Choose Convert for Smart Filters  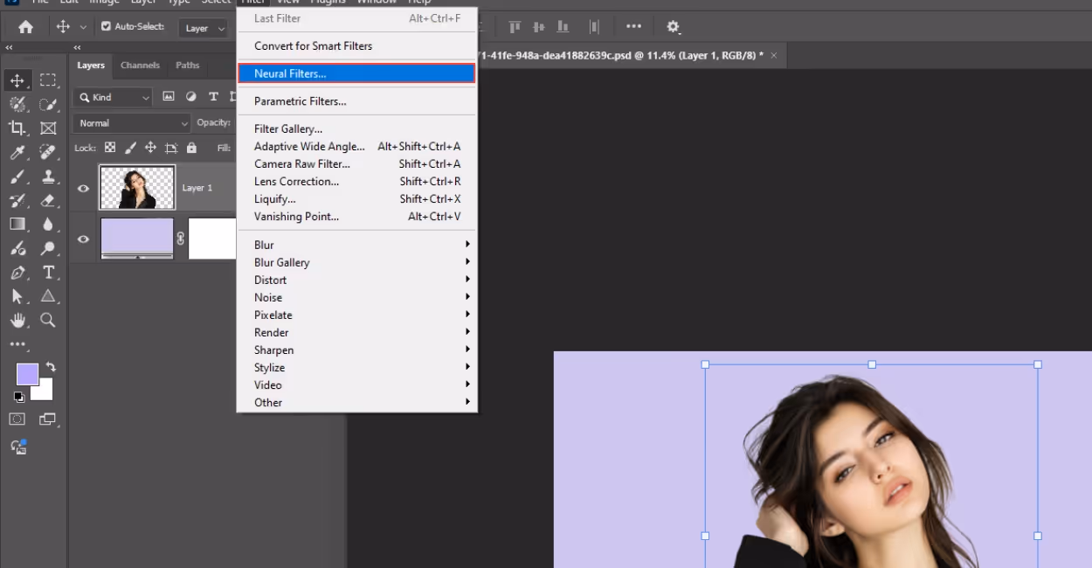pyautogui.click(x=357, y=45)
